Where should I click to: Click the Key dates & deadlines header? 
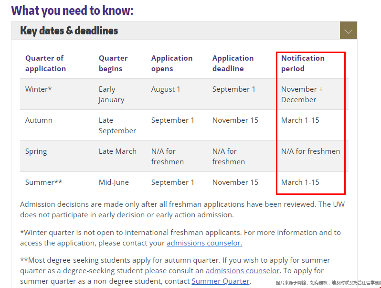(x=69, y=31)
